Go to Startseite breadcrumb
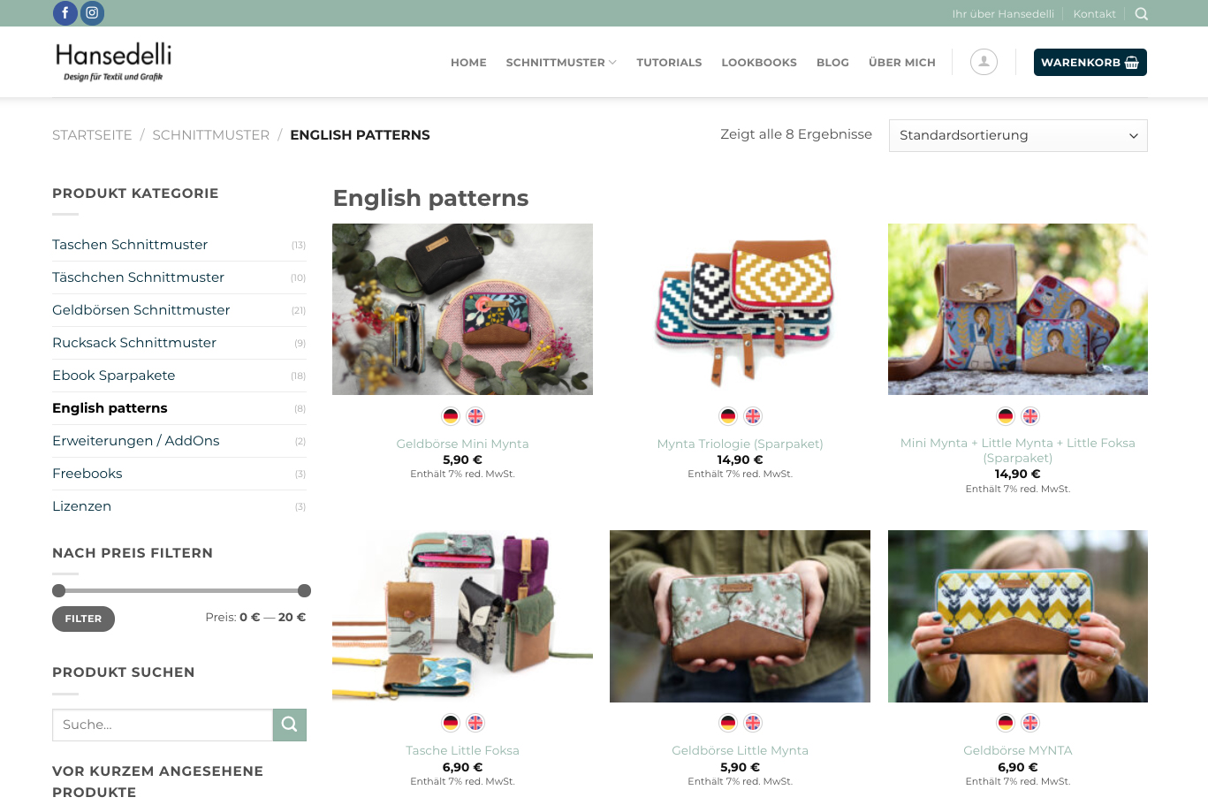The width and height of the screenshot is (1208, 805). pyautogui.click(x=92, y=135)
